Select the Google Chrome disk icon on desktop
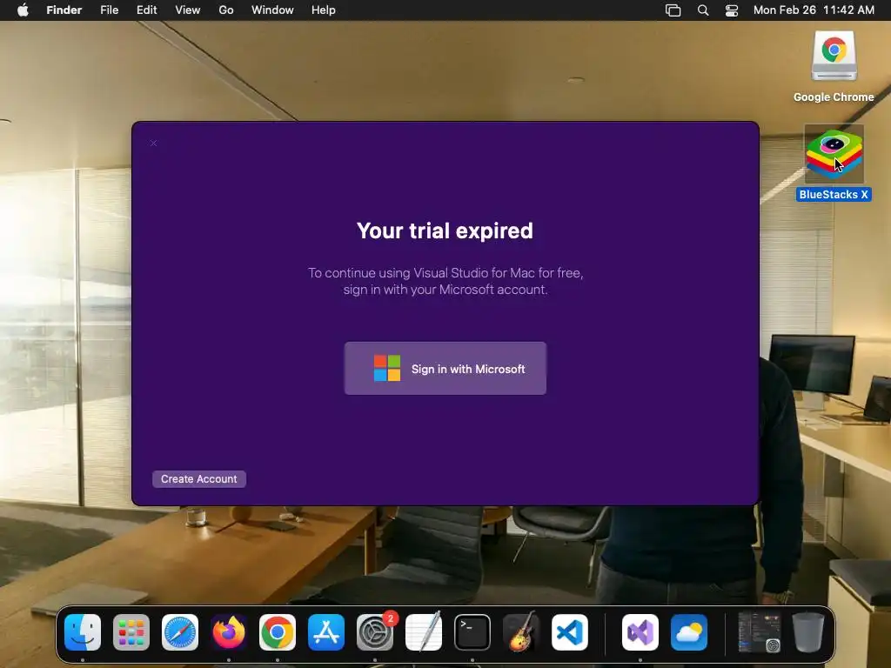The width and height of the screenshot is (891, 668). point(834,56)
